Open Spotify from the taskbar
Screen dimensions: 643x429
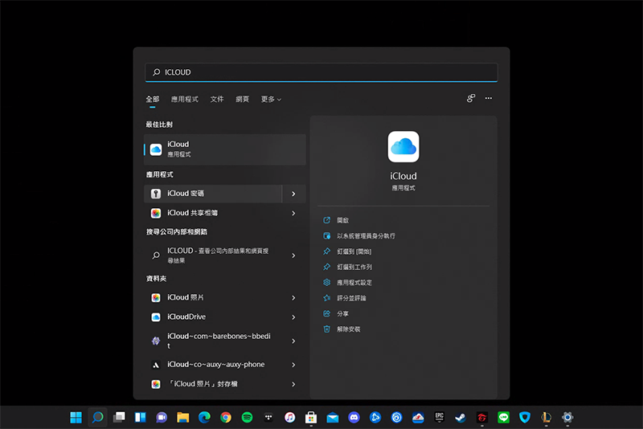pyautogui.click(x=248, y=418)
